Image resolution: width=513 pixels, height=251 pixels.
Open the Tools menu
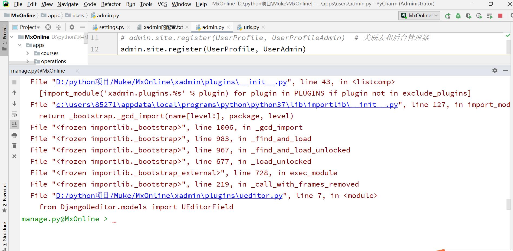(146, 4)
